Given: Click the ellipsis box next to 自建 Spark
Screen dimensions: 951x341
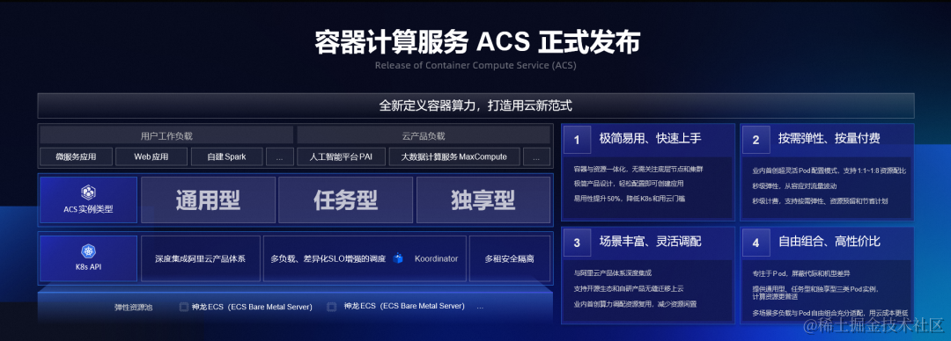Looking at the screenshot, I should coord(280,156).
